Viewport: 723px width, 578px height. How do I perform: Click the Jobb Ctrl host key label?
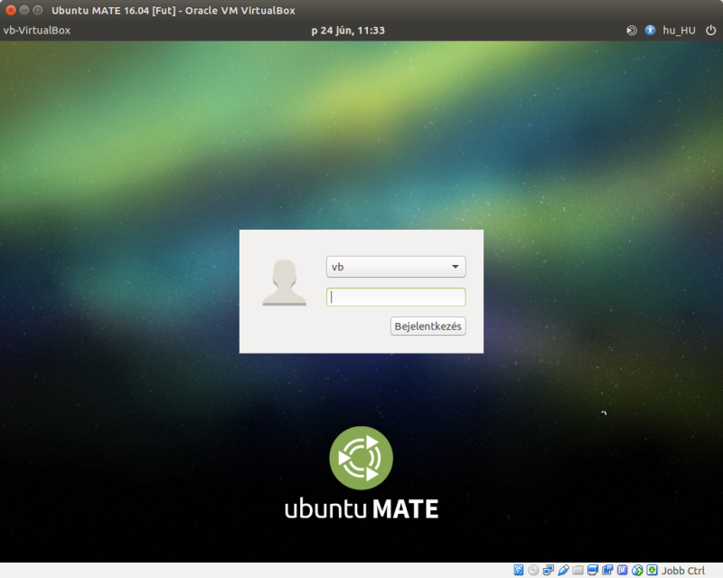(683, 571)
